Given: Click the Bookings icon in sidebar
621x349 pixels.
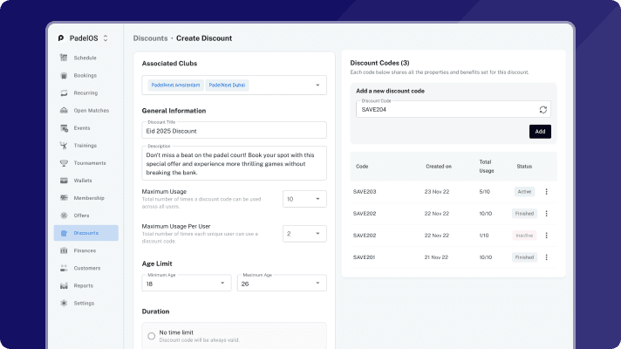Looking at the screenshot, I should [x=64, y=75].
